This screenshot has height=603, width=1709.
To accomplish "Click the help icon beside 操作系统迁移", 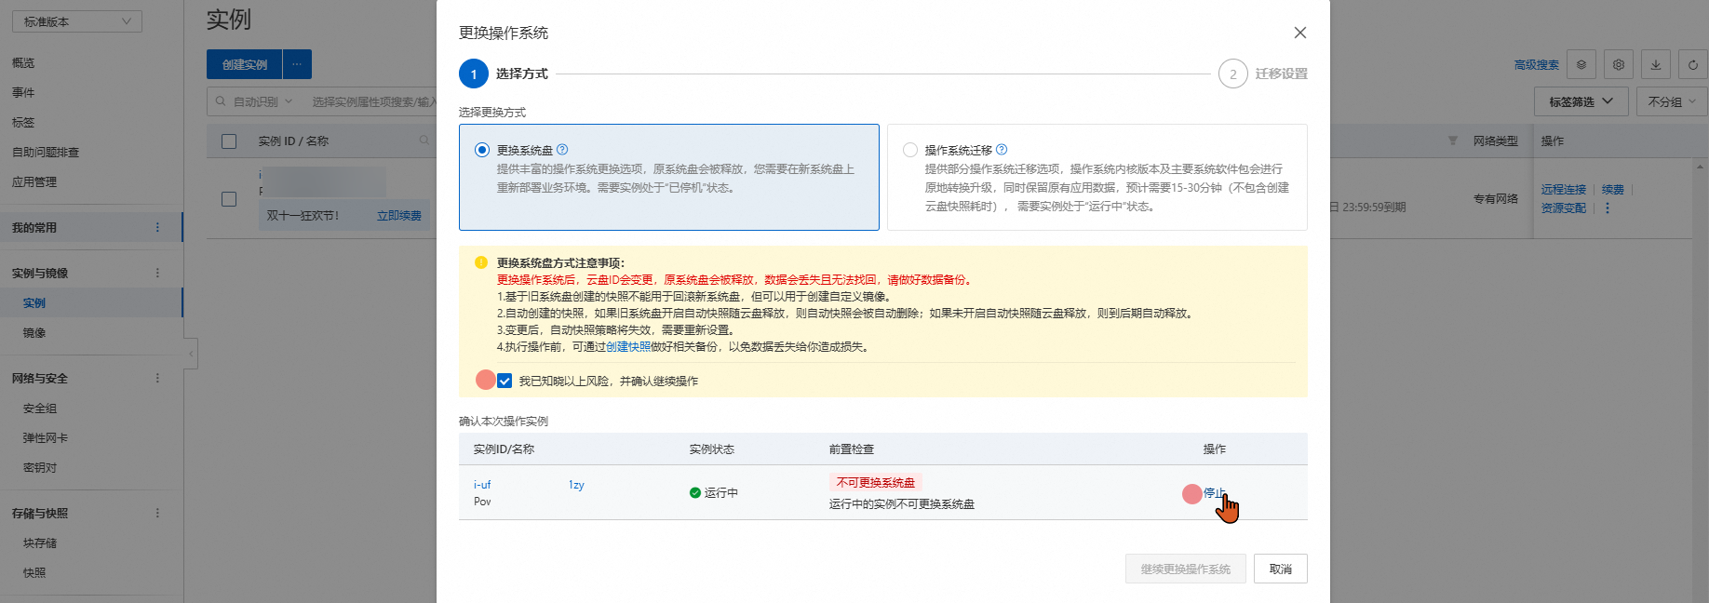I will pyautogui.click(x=1002, y=150).
